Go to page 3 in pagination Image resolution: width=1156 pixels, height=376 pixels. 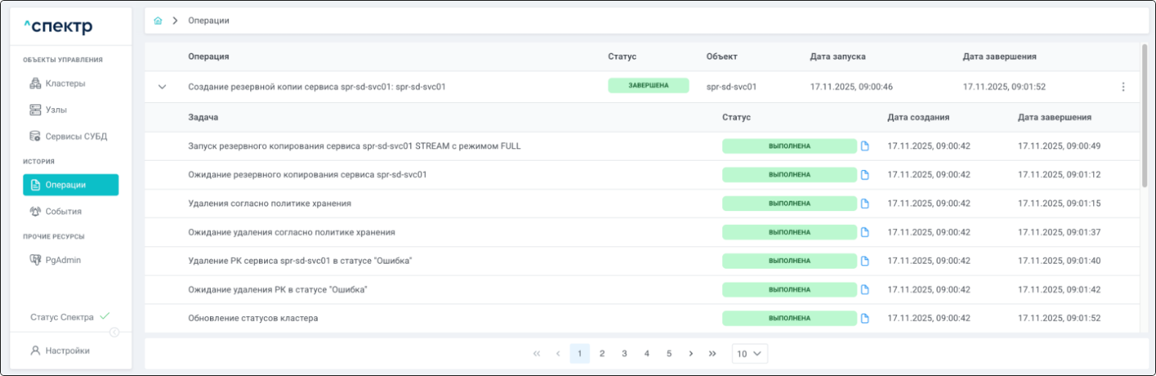(624, 354)
